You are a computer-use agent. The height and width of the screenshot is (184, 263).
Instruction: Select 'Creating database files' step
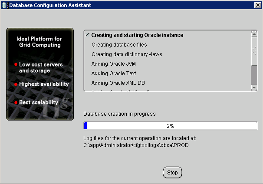(x=119, y=45)
